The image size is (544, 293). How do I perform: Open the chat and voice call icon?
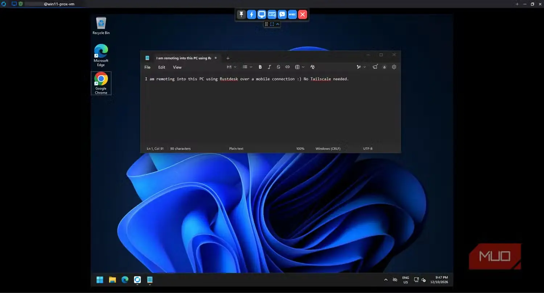click(x=282, y=15)
